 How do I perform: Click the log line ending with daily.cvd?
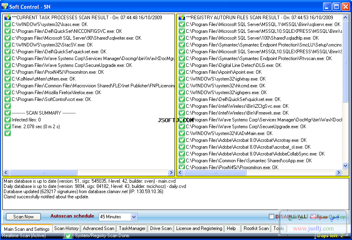[95, 186]
